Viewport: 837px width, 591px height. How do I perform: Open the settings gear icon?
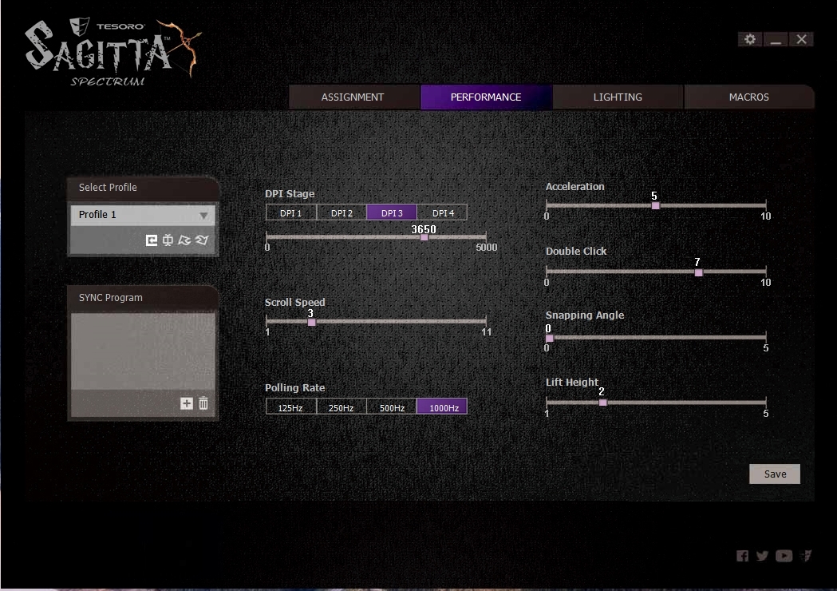tap(750, 40)
